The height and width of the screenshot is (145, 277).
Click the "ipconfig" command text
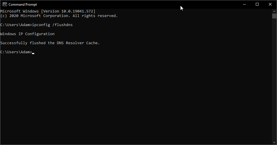41,25
